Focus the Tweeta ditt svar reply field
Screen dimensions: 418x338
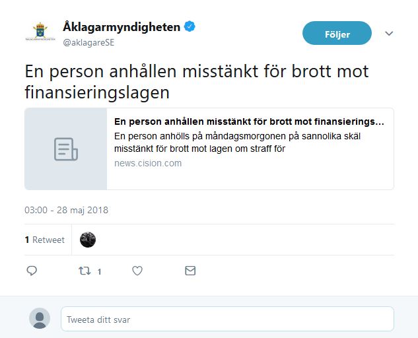[227, 319]
